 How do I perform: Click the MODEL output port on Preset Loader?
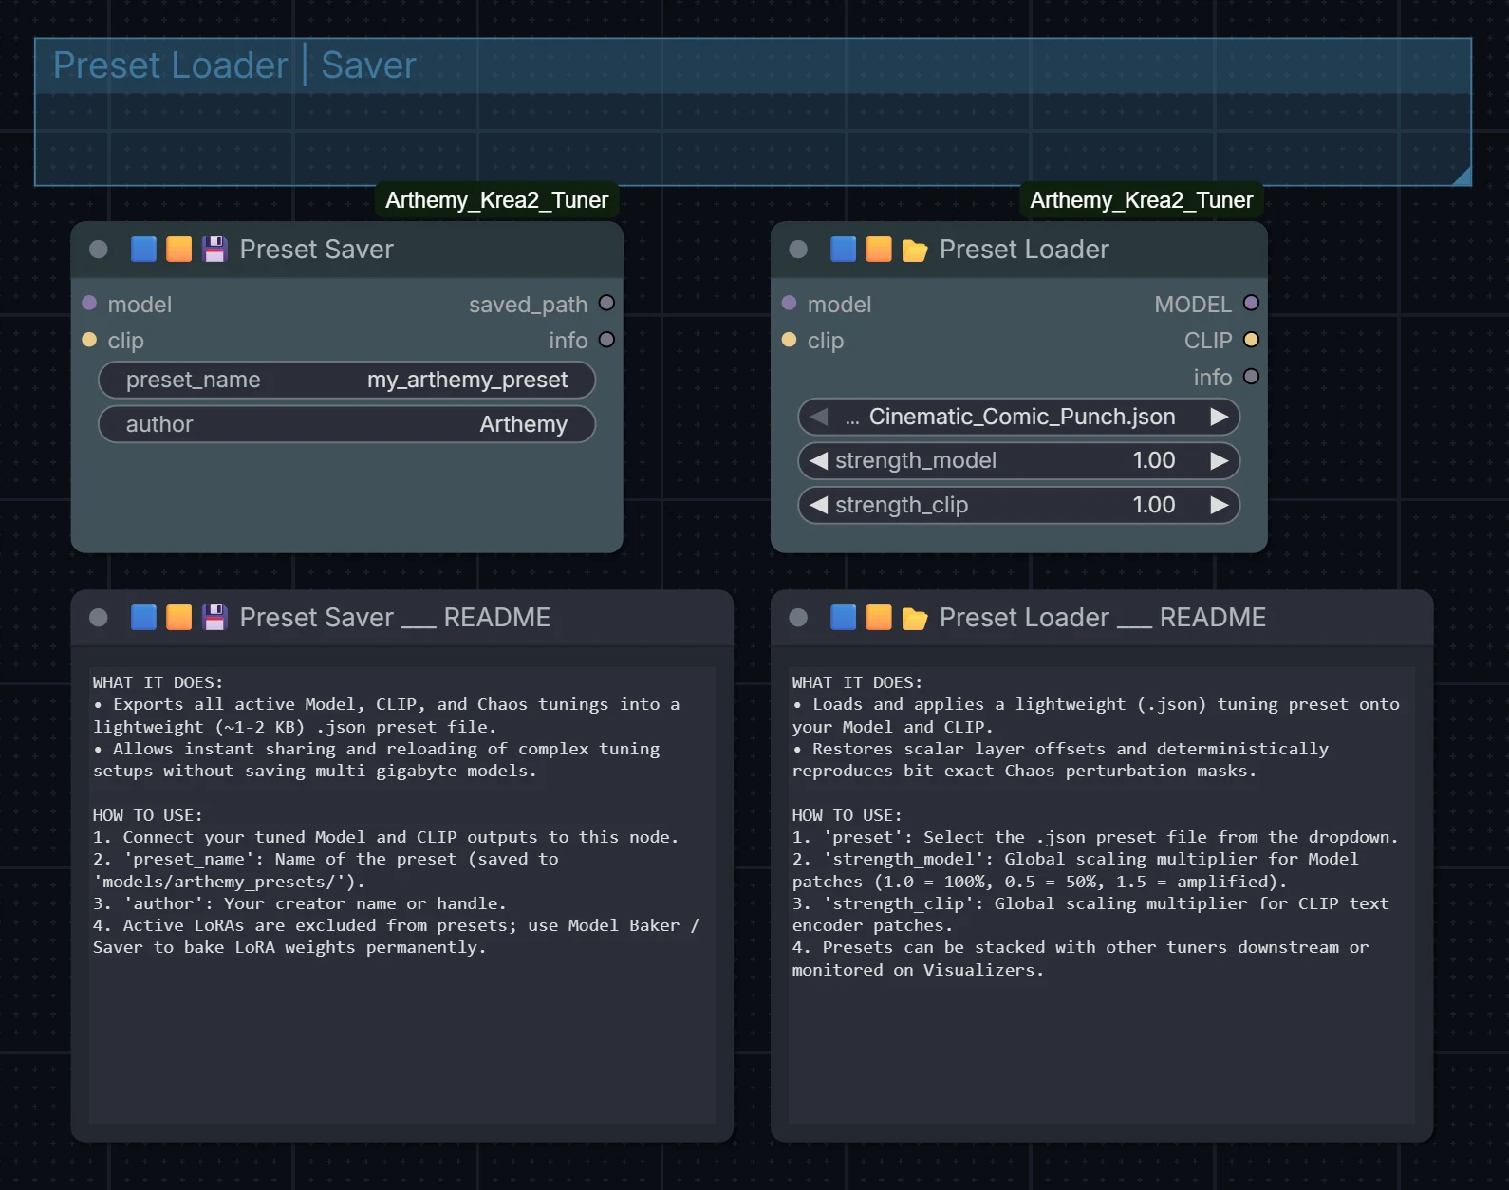1251,303
